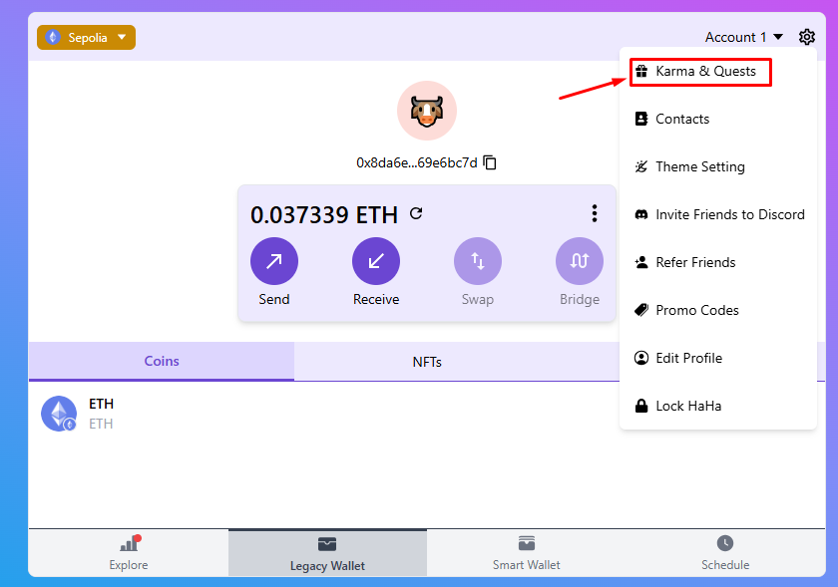Open the Sepolia network dropdown

coord(86,38)
